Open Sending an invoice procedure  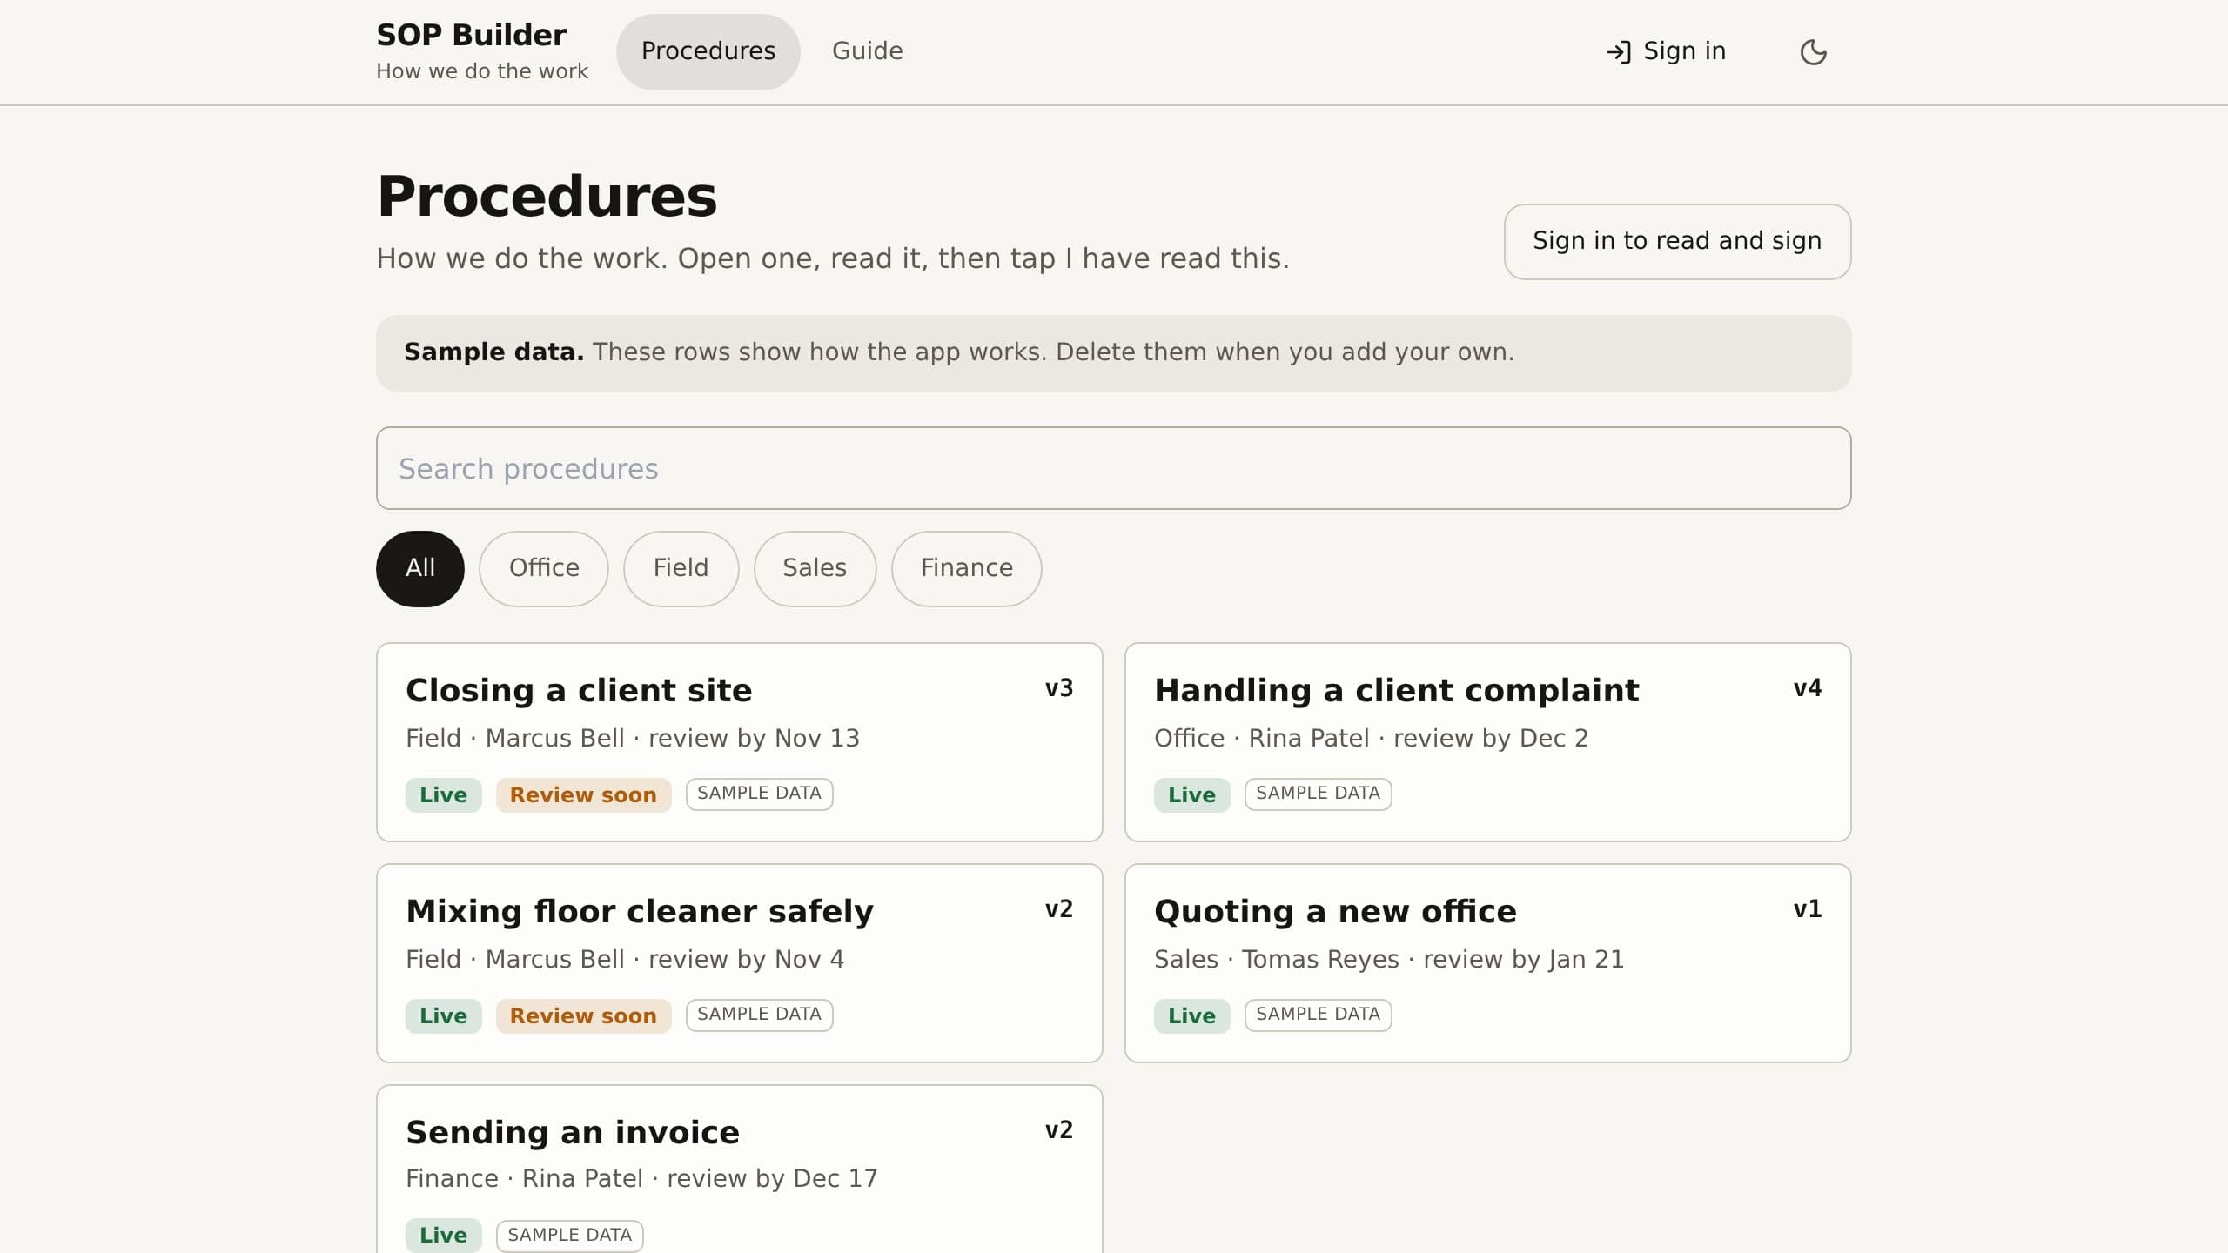tap(739, 1169)
